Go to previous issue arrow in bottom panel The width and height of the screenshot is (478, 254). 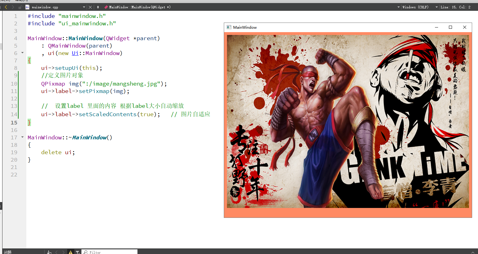tap(56, 252)
